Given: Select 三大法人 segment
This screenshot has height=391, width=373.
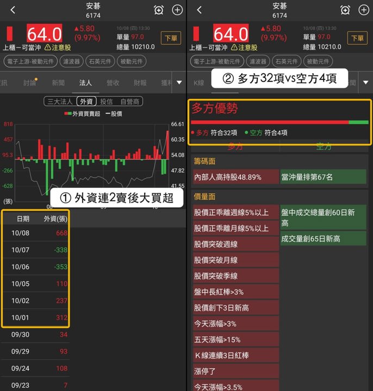Looking at the screenshot, I should click(x=60, y=102).
